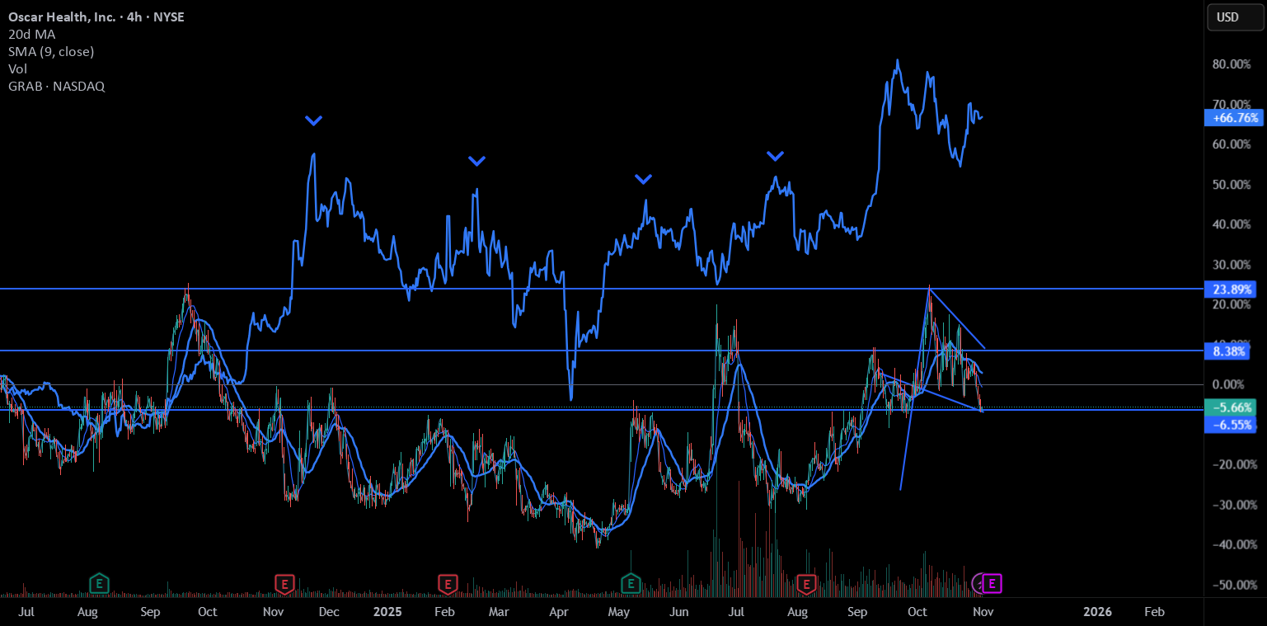Viewport: 1267px width, 626px height.
Task: Click the 50.00% price axis label
Action: (x=1233, y=185)
